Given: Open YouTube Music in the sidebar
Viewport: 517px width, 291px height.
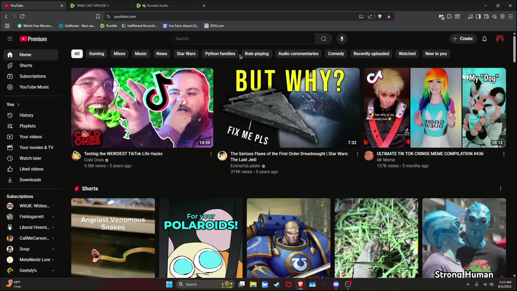Looking at the screenshot, I should [x=31, y=87].
